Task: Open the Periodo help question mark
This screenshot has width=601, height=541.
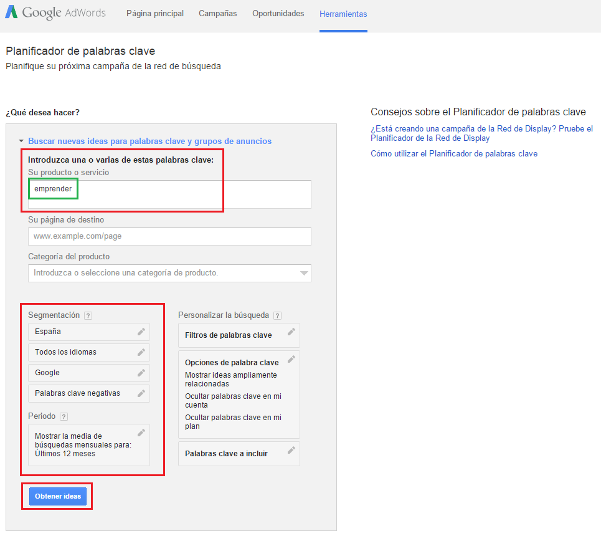Action: point(64,416)
